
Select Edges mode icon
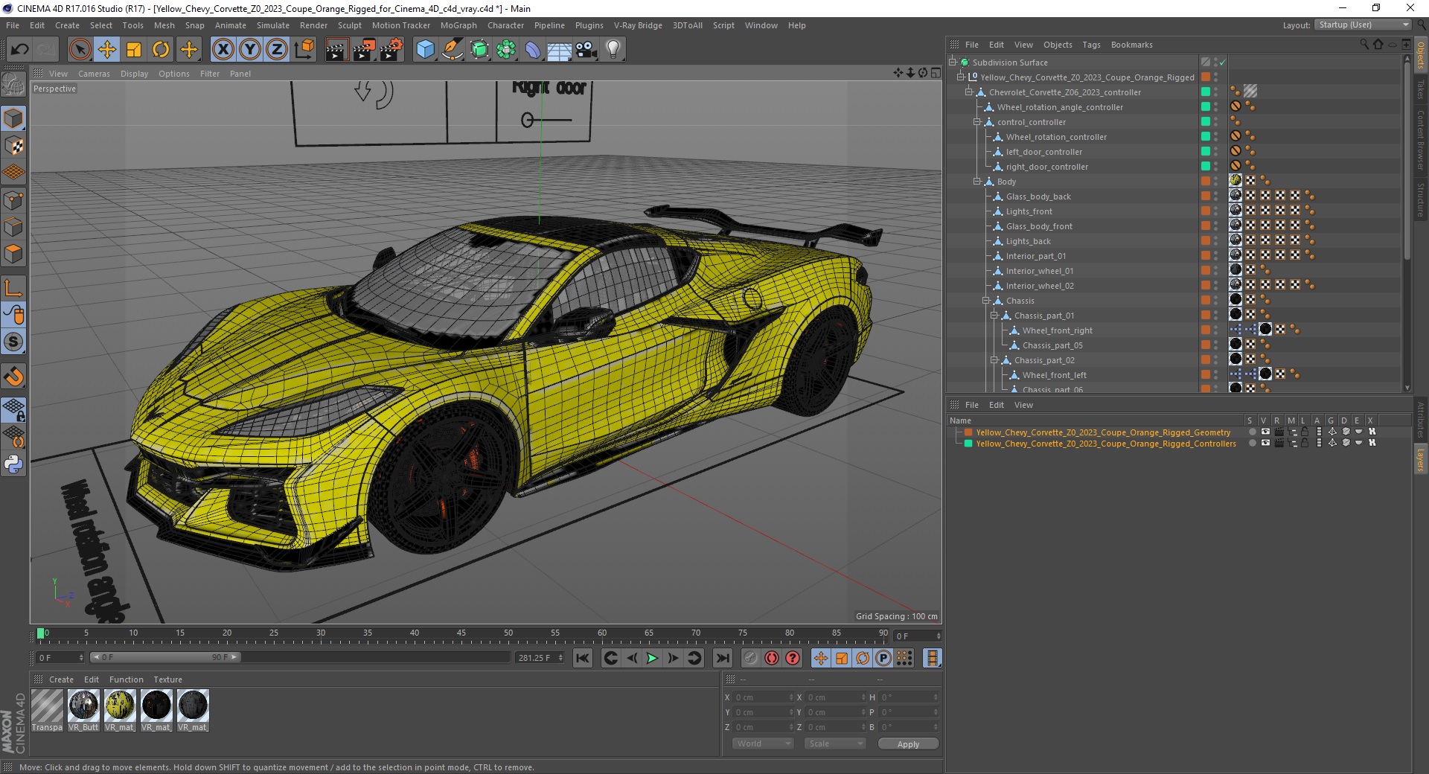click(x=13, y=227)
